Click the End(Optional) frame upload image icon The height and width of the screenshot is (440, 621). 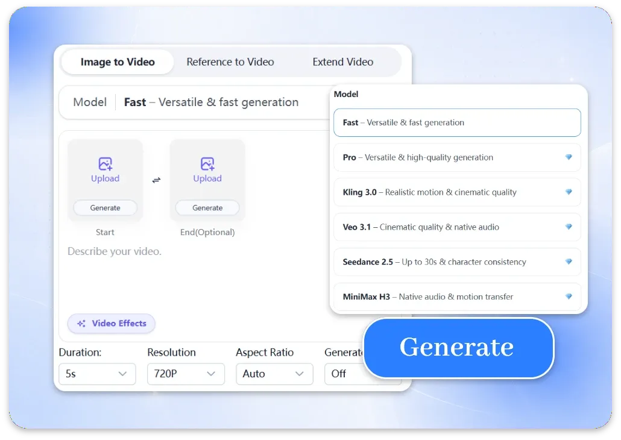207,163
